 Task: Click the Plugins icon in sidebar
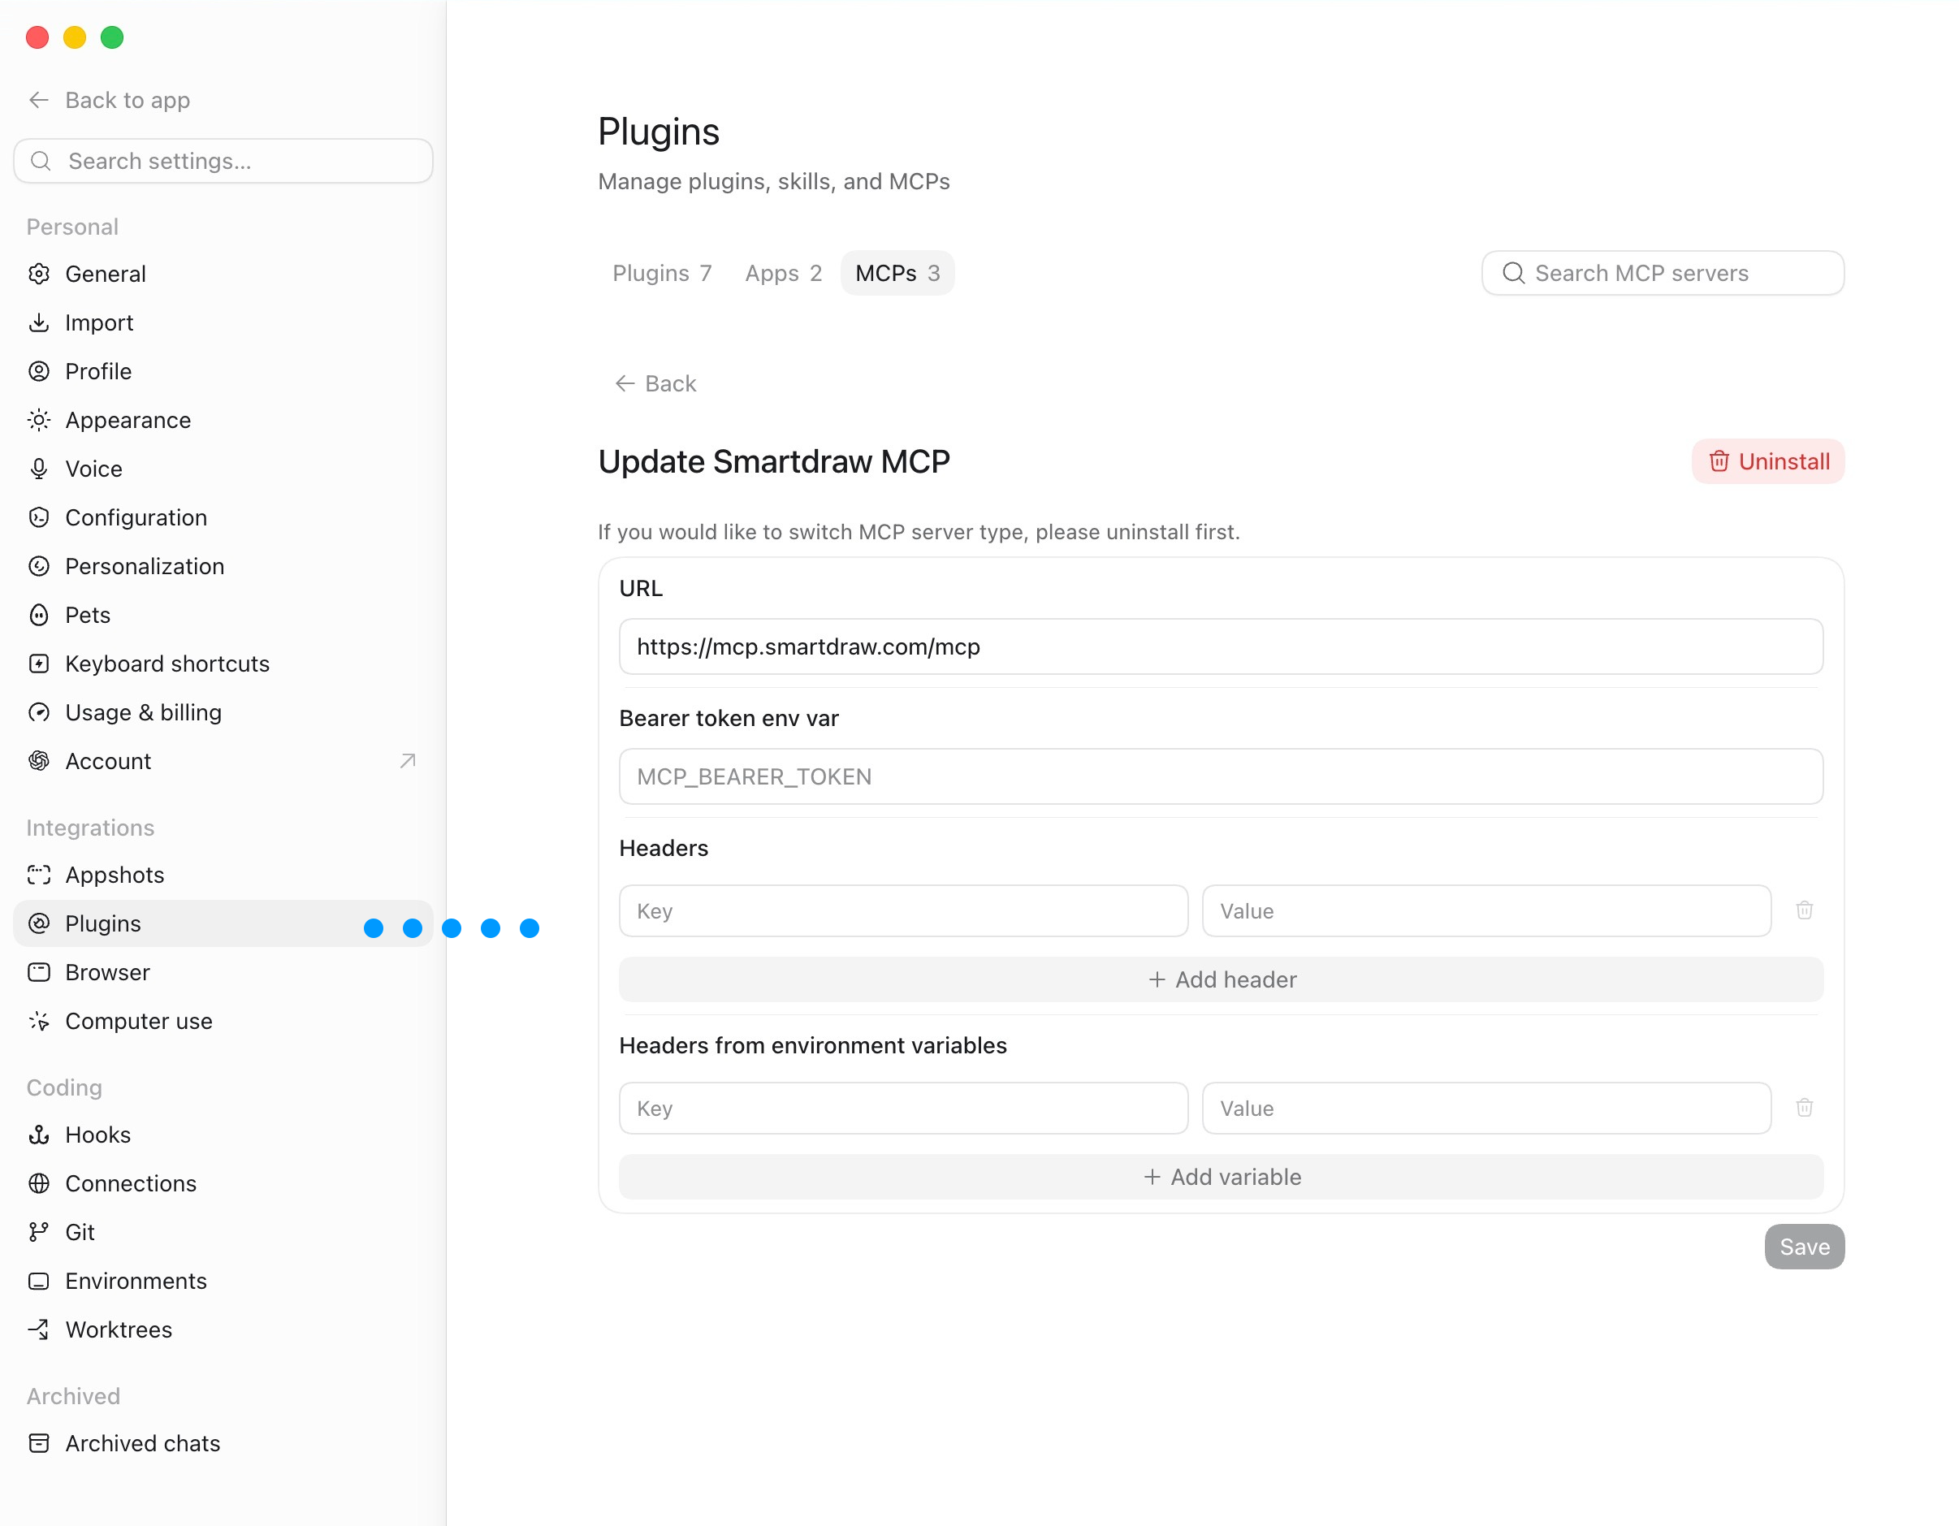point(38,923)
